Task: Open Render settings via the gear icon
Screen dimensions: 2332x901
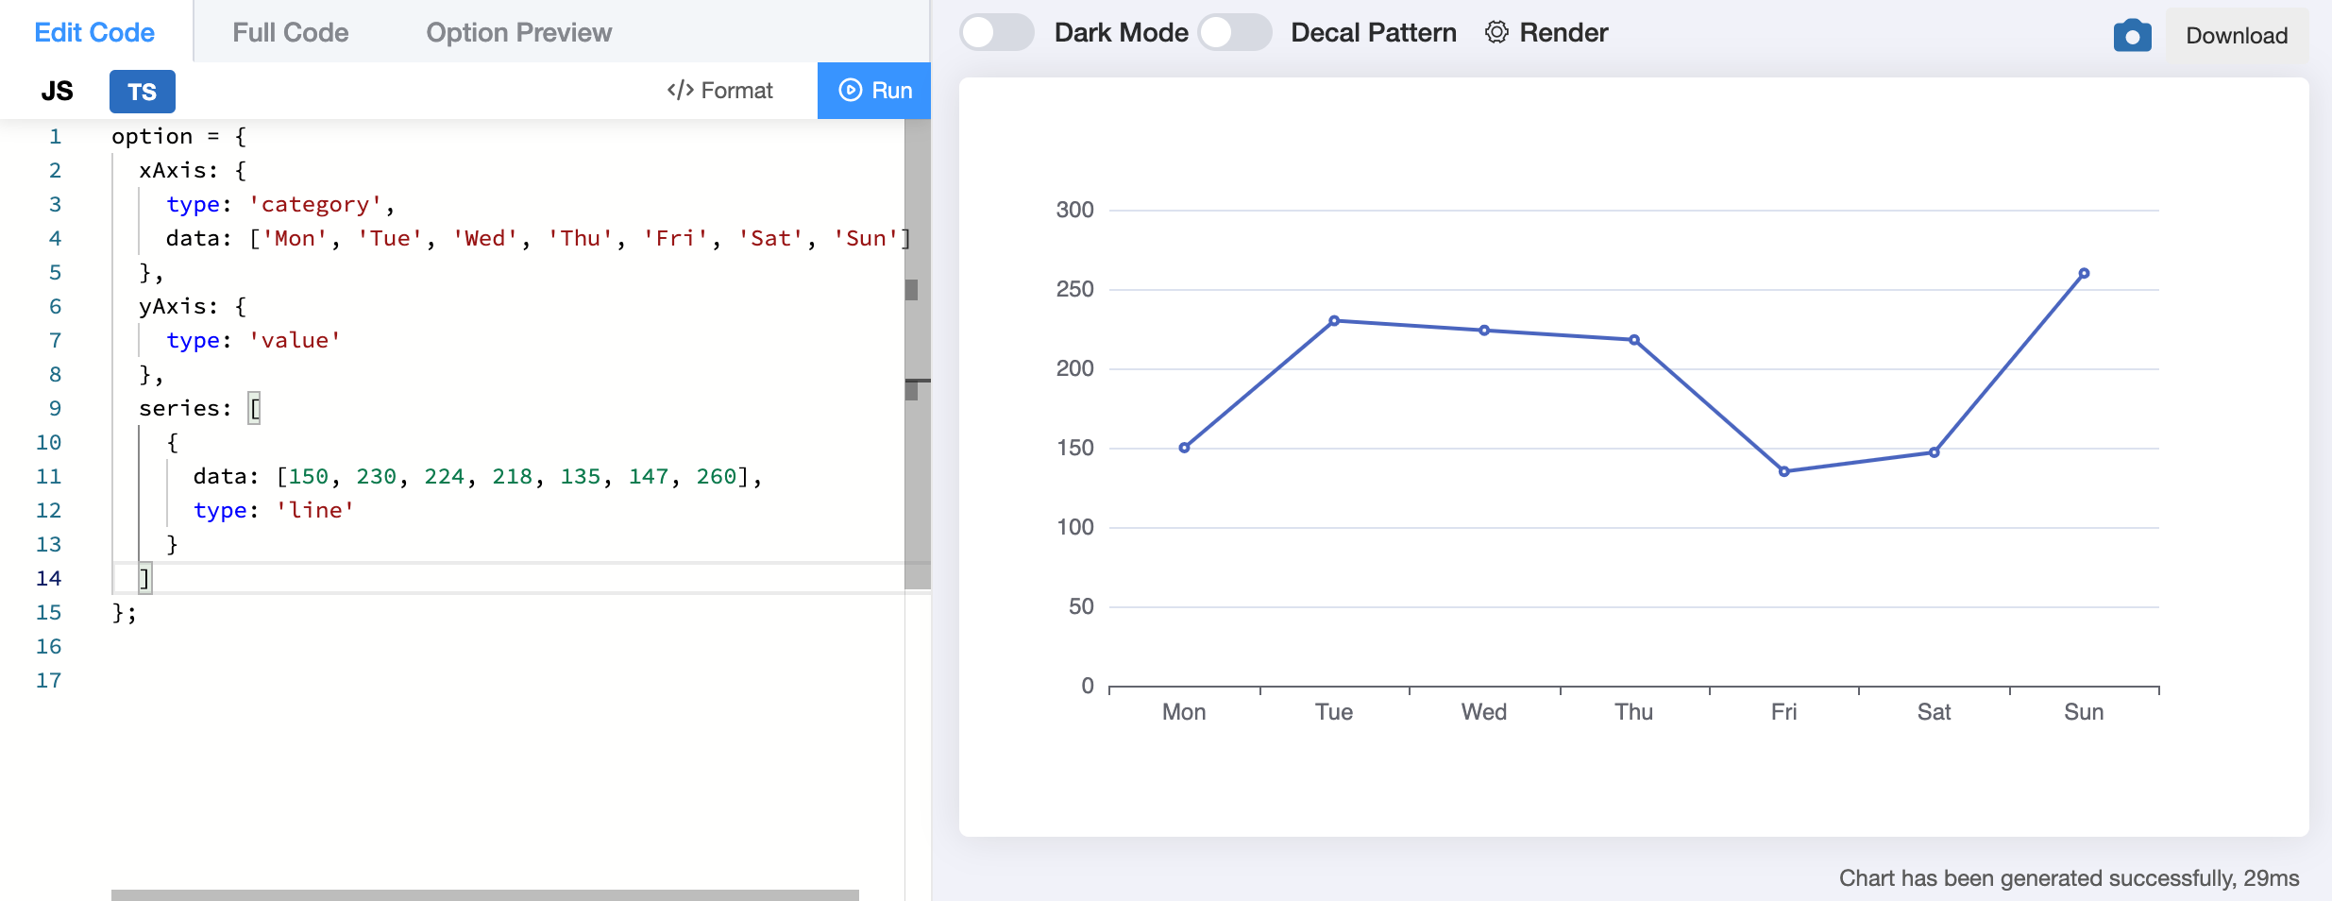Action: (x=1496, y=32)
